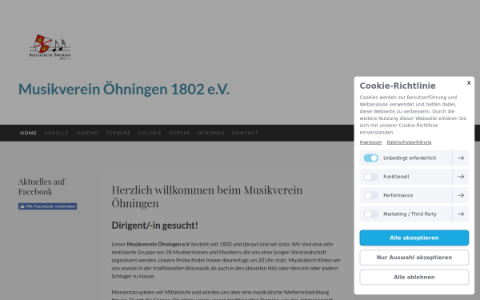Open the INTERNES navigation item
480x300 pixels.
[210, 133]
